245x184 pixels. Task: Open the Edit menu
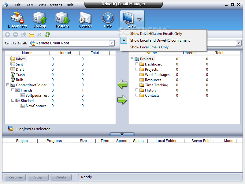click(x=30, y=5)
